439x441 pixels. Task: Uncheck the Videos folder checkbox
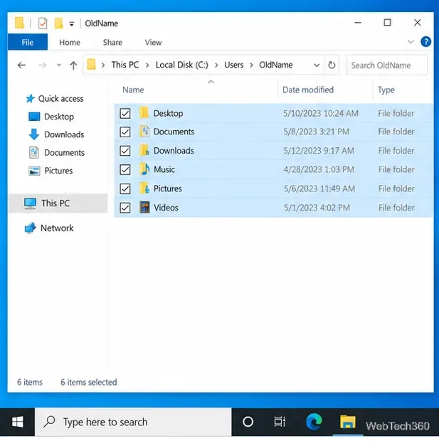click(125, 208)
